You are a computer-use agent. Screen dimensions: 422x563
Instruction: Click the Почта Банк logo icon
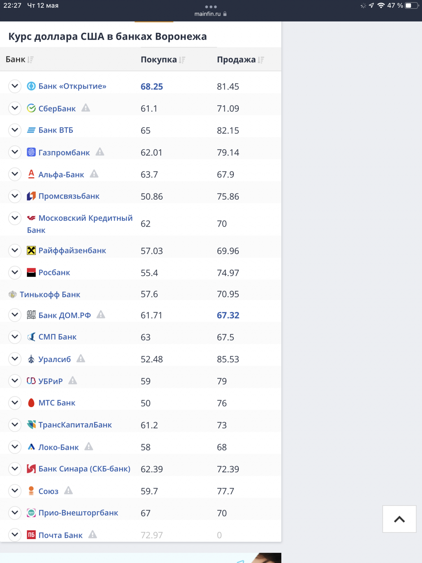click(31, 535)
